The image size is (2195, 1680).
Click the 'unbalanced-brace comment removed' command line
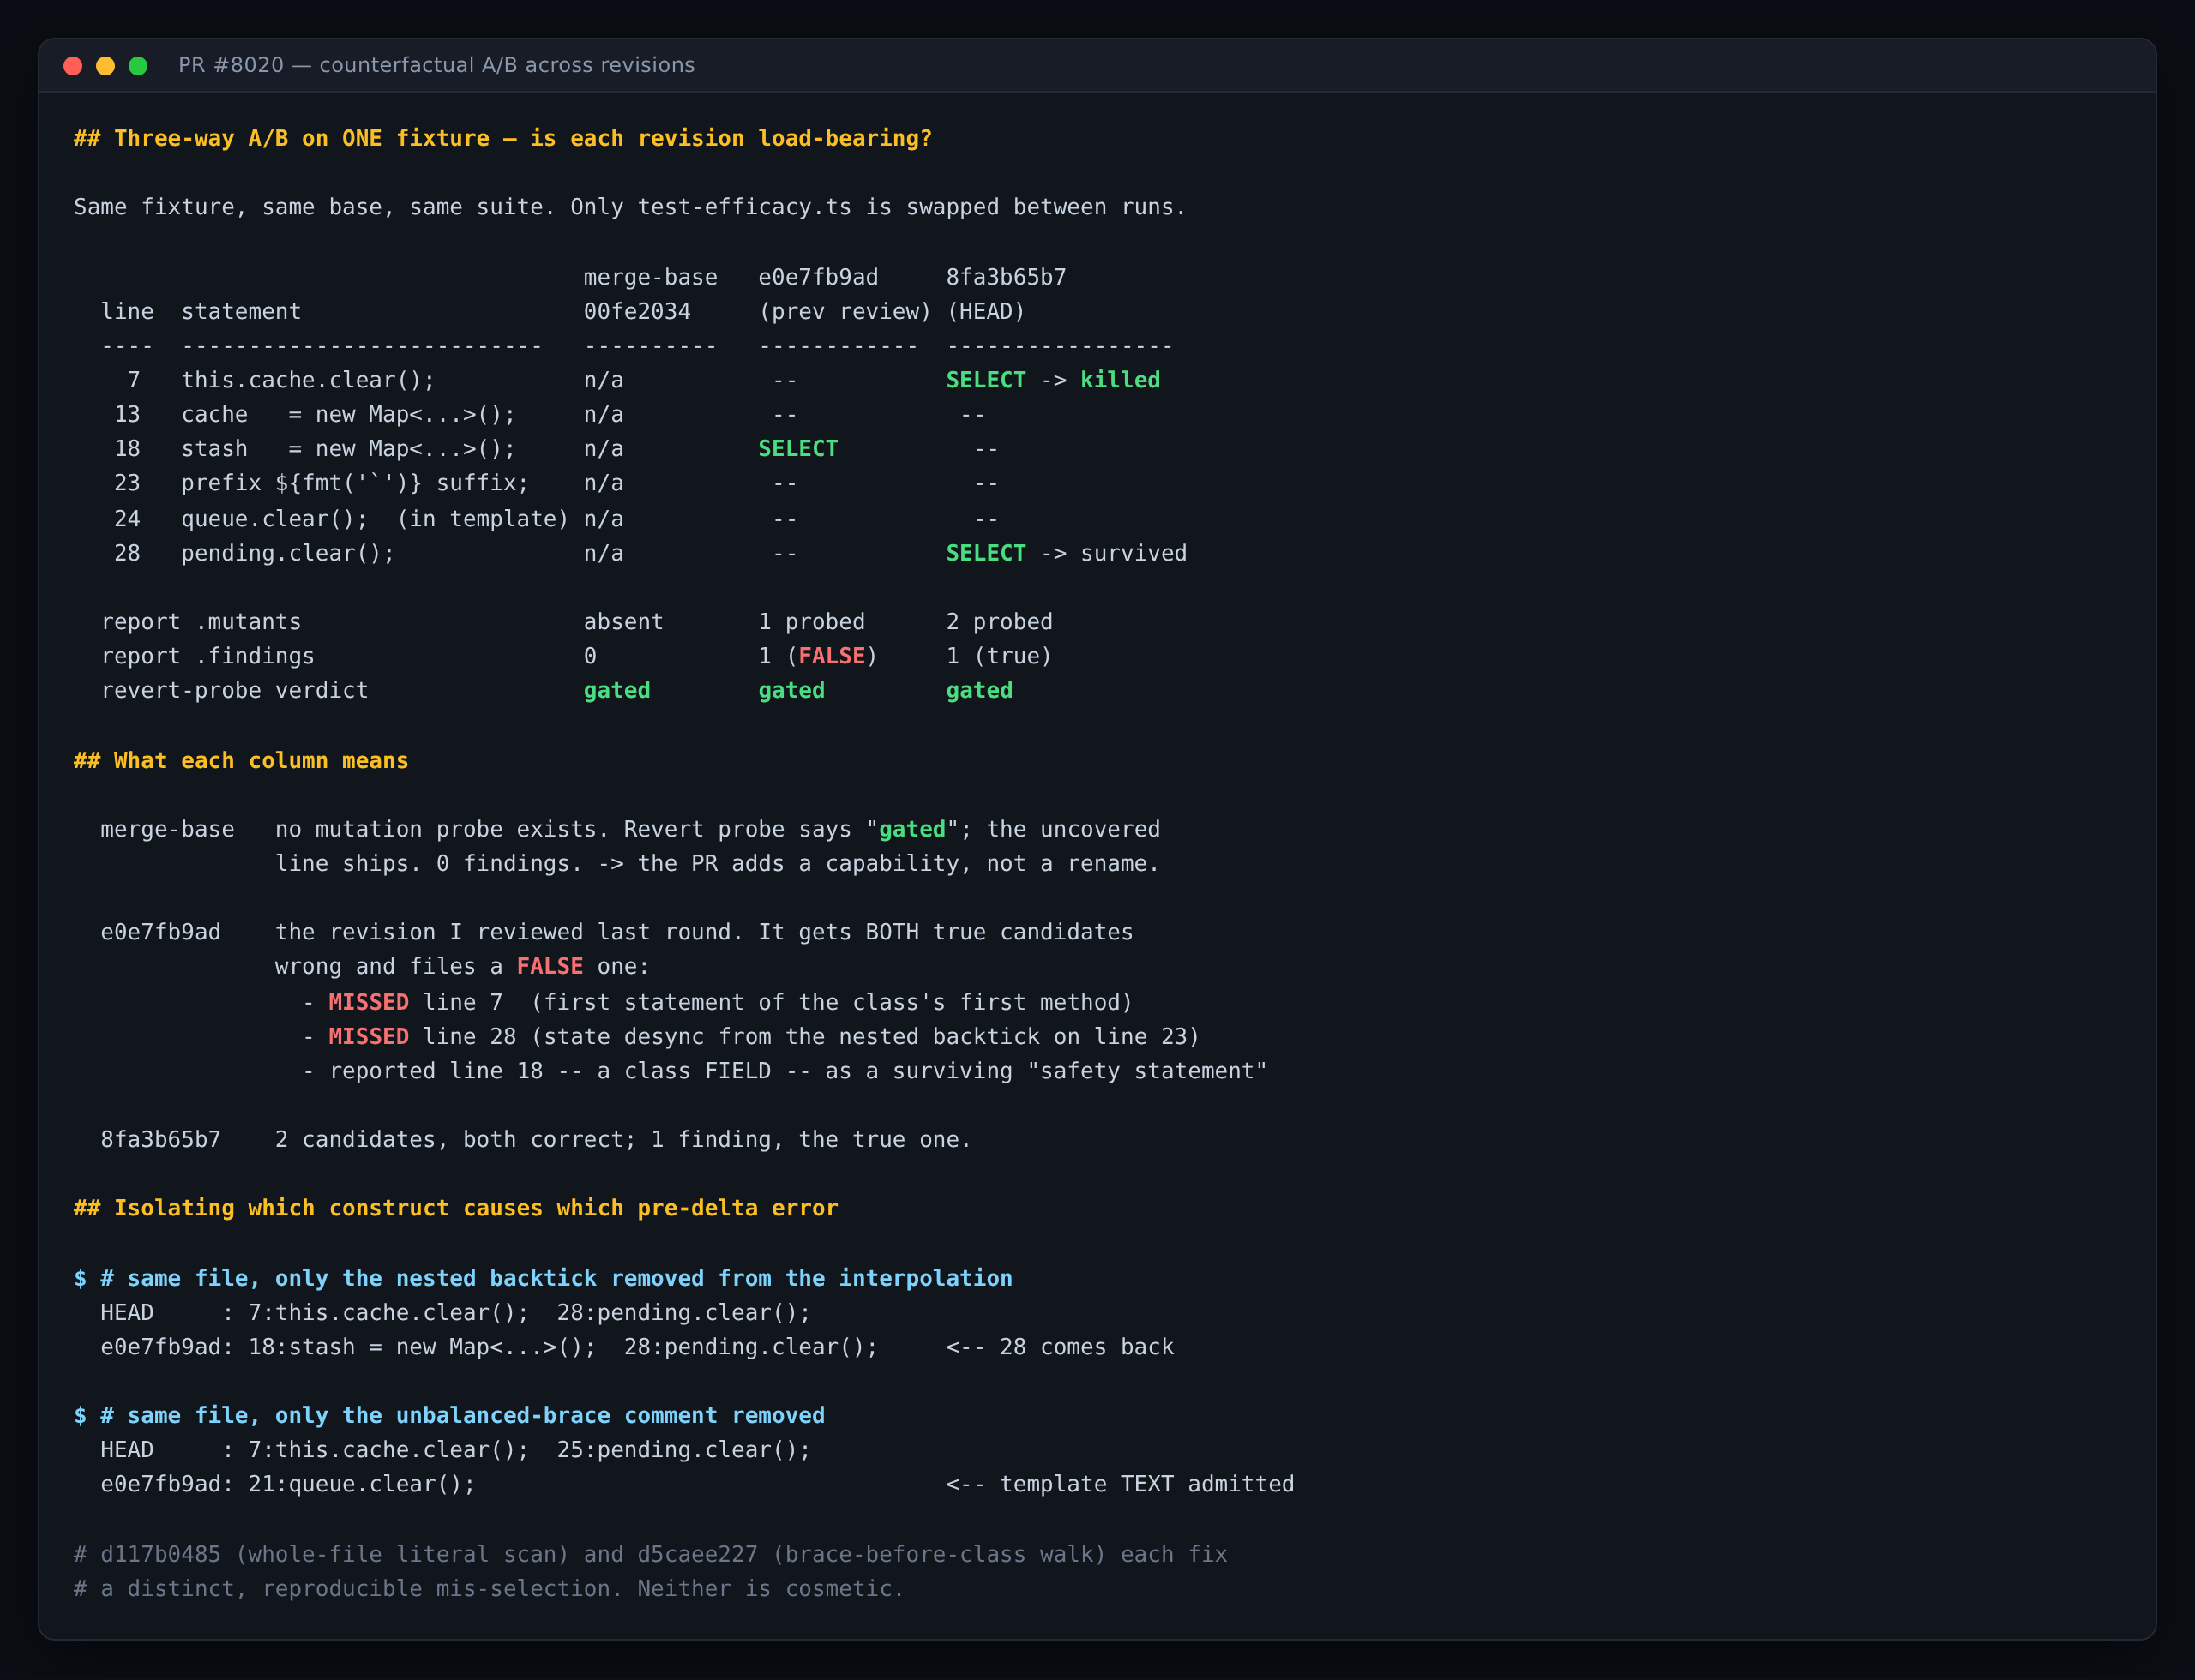click(x=449, y=1415)
